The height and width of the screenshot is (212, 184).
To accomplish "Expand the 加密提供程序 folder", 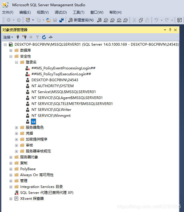I will (x=16, y=139).
